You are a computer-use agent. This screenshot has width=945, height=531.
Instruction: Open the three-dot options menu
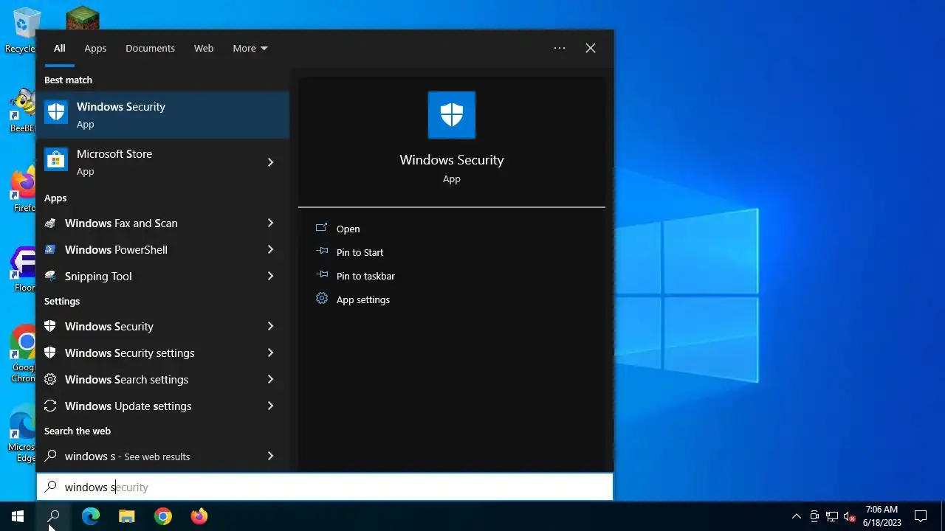point(560,48)
